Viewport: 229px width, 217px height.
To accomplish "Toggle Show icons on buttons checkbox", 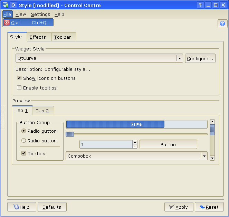I will tap(19, 78).
